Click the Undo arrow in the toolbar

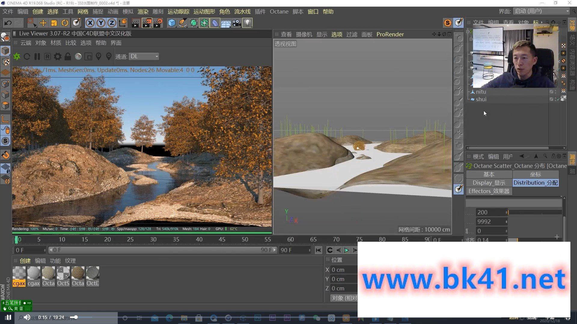[8, 23]
